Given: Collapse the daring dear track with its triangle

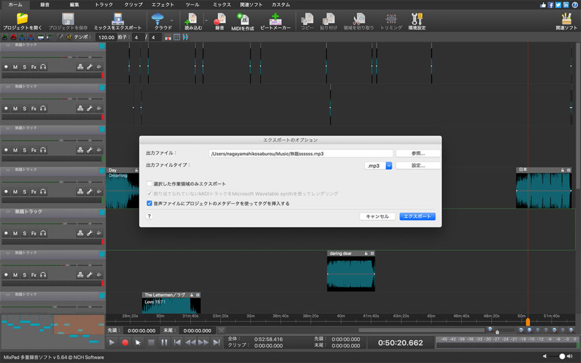Looking at the screenshot, I should pyautogui.click(x=7, y=252).
